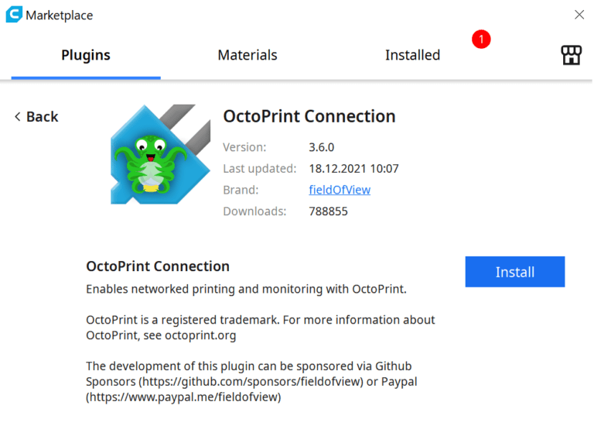Click the OctoPrint octopus plugin icon
The height and width of the screenshot is (426, 594).
[160, 154]
